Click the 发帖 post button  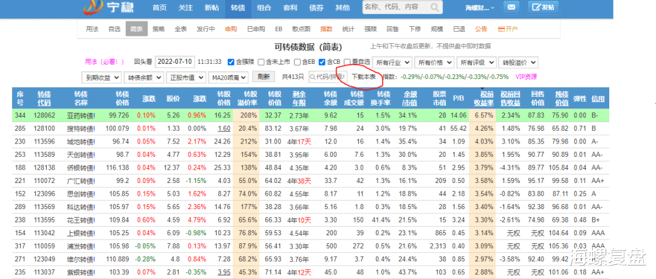[543, 7]
